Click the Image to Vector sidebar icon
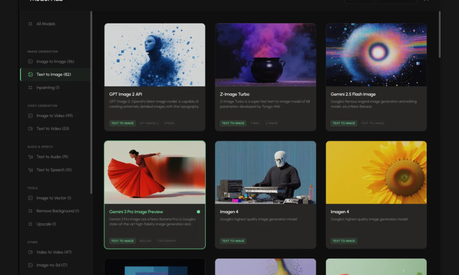Image resolution: width=459 pixels, height=275 pixels. 30,198
